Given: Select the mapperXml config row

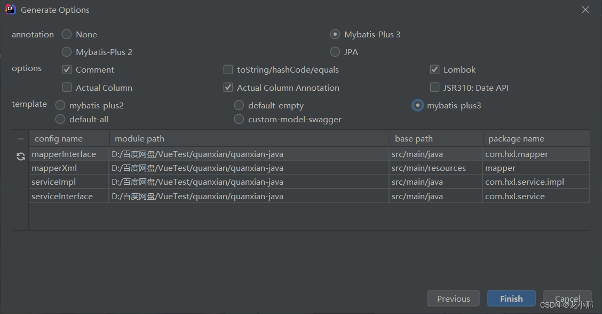Looking at the screenshot, I should point(309,168).
